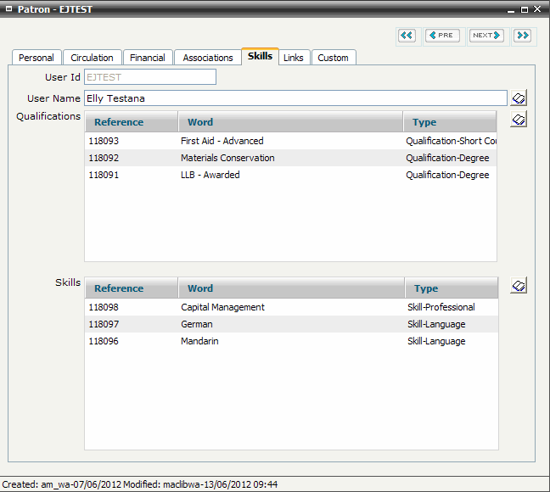This screenshot has width=550, height=492.
Task: Open the Circulation tab
Action: (92, 58)
